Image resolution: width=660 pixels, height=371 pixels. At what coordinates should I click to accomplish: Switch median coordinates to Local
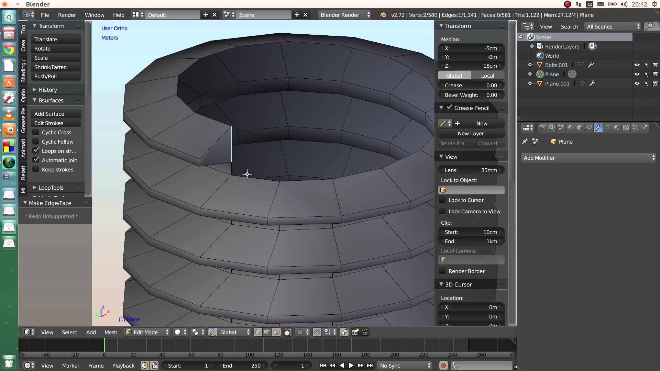(487, 76)
